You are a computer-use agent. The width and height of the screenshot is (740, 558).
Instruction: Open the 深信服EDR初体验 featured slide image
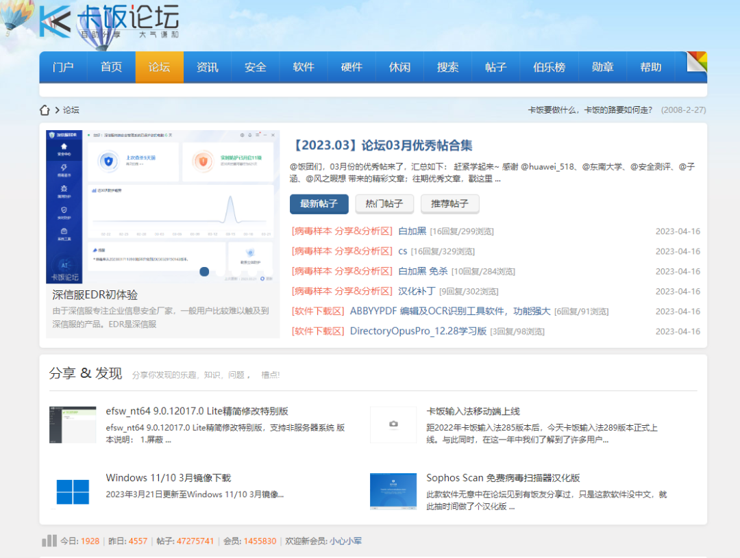click(x=162, y=206)
